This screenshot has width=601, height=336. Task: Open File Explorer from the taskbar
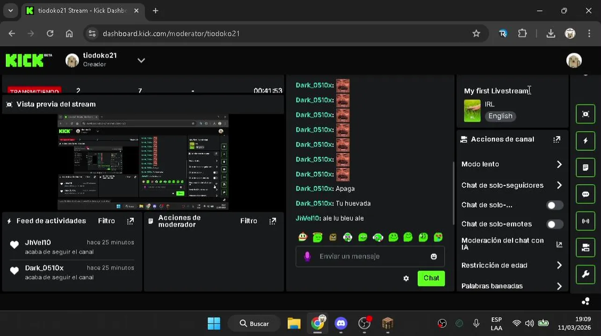tap(294, 323)
